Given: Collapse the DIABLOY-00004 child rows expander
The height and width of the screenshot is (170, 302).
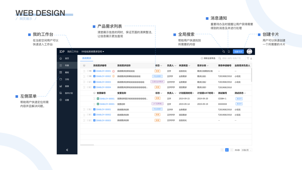Looking at the screenshot, I should (x=89, y=87).
